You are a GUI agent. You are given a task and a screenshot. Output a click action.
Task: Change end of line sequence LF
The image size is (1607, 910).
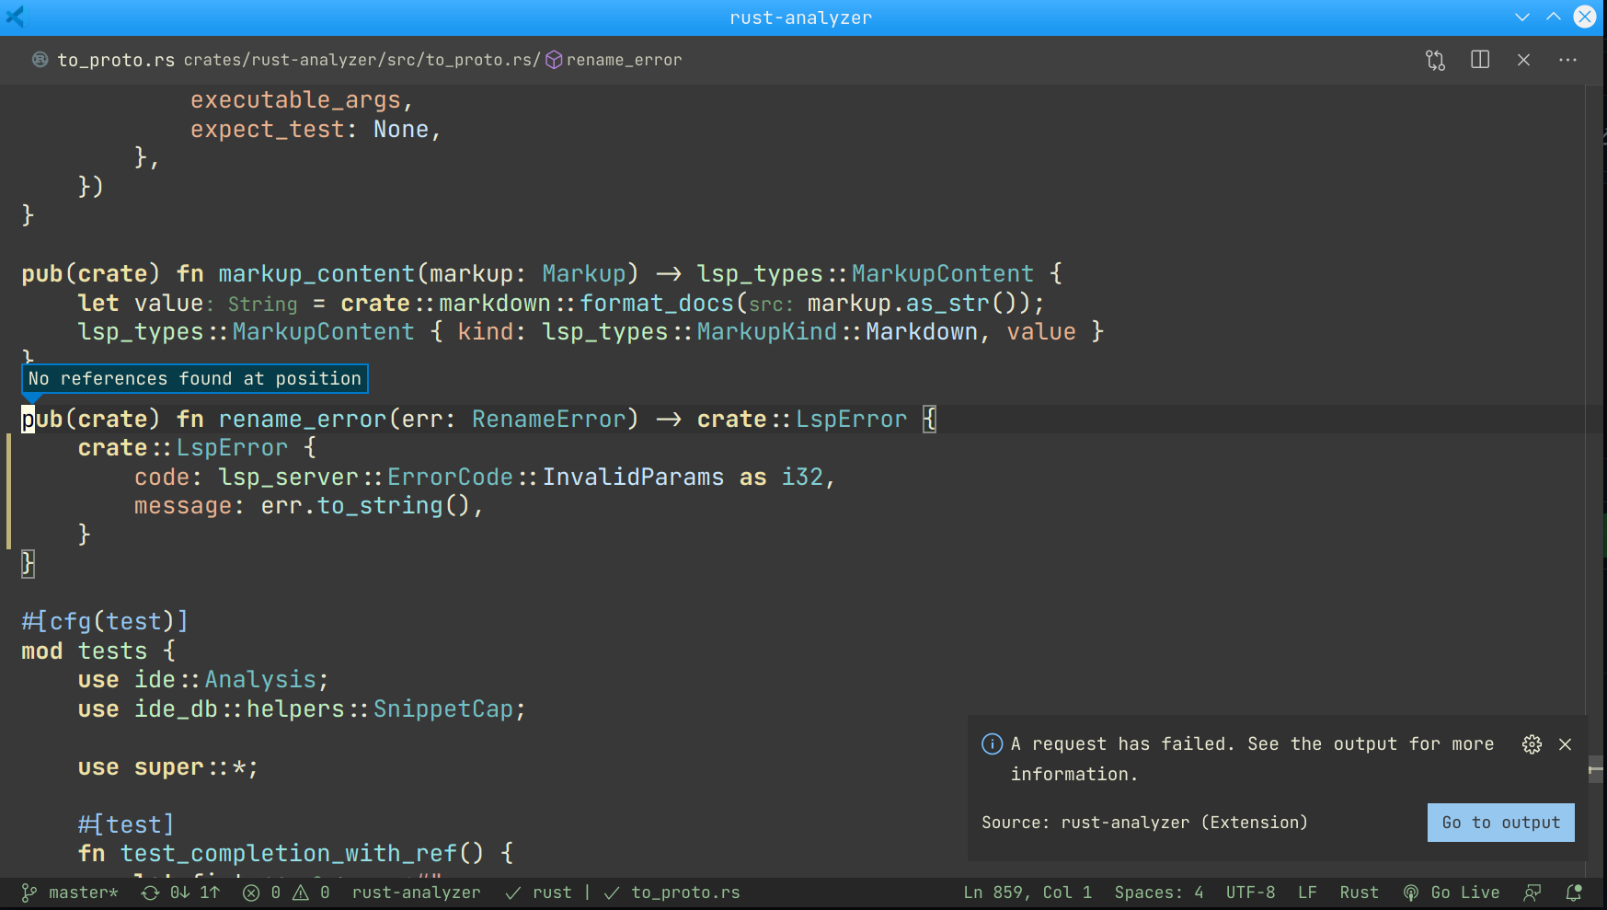point(1307,893)
